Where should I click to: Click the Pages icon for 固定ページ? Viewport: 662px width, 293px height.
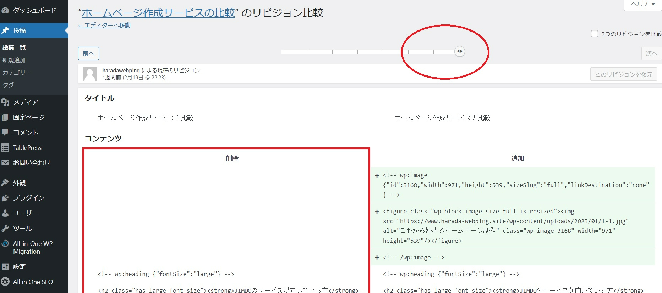[x=5, y=118]
